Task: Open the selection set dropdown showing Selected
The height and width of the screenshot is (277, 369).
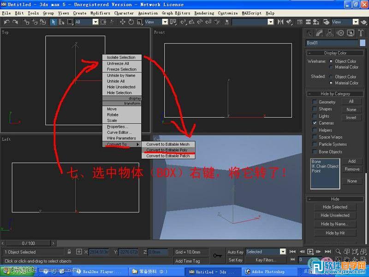Action: [x=283, y=251]
